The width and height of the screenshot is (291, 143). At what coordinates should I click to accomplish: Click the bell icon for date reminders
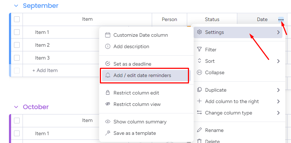(108, 75)
